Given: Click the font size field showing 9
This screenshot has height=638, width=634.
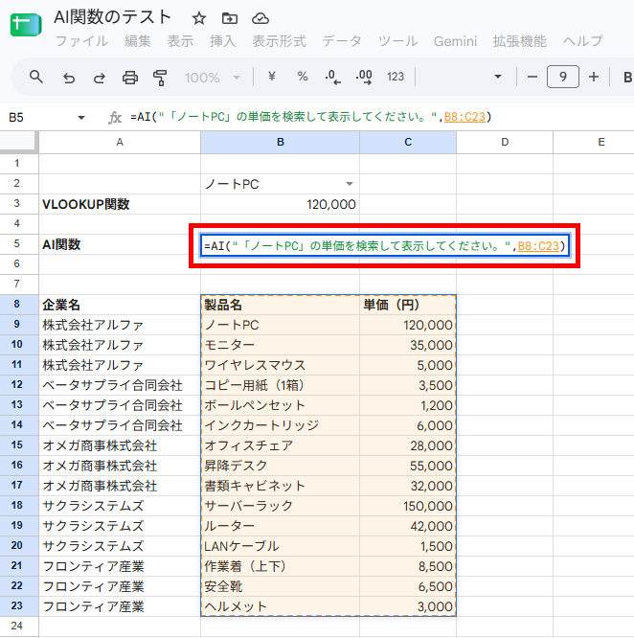Looking at the screenshot, I should [563, 77].
